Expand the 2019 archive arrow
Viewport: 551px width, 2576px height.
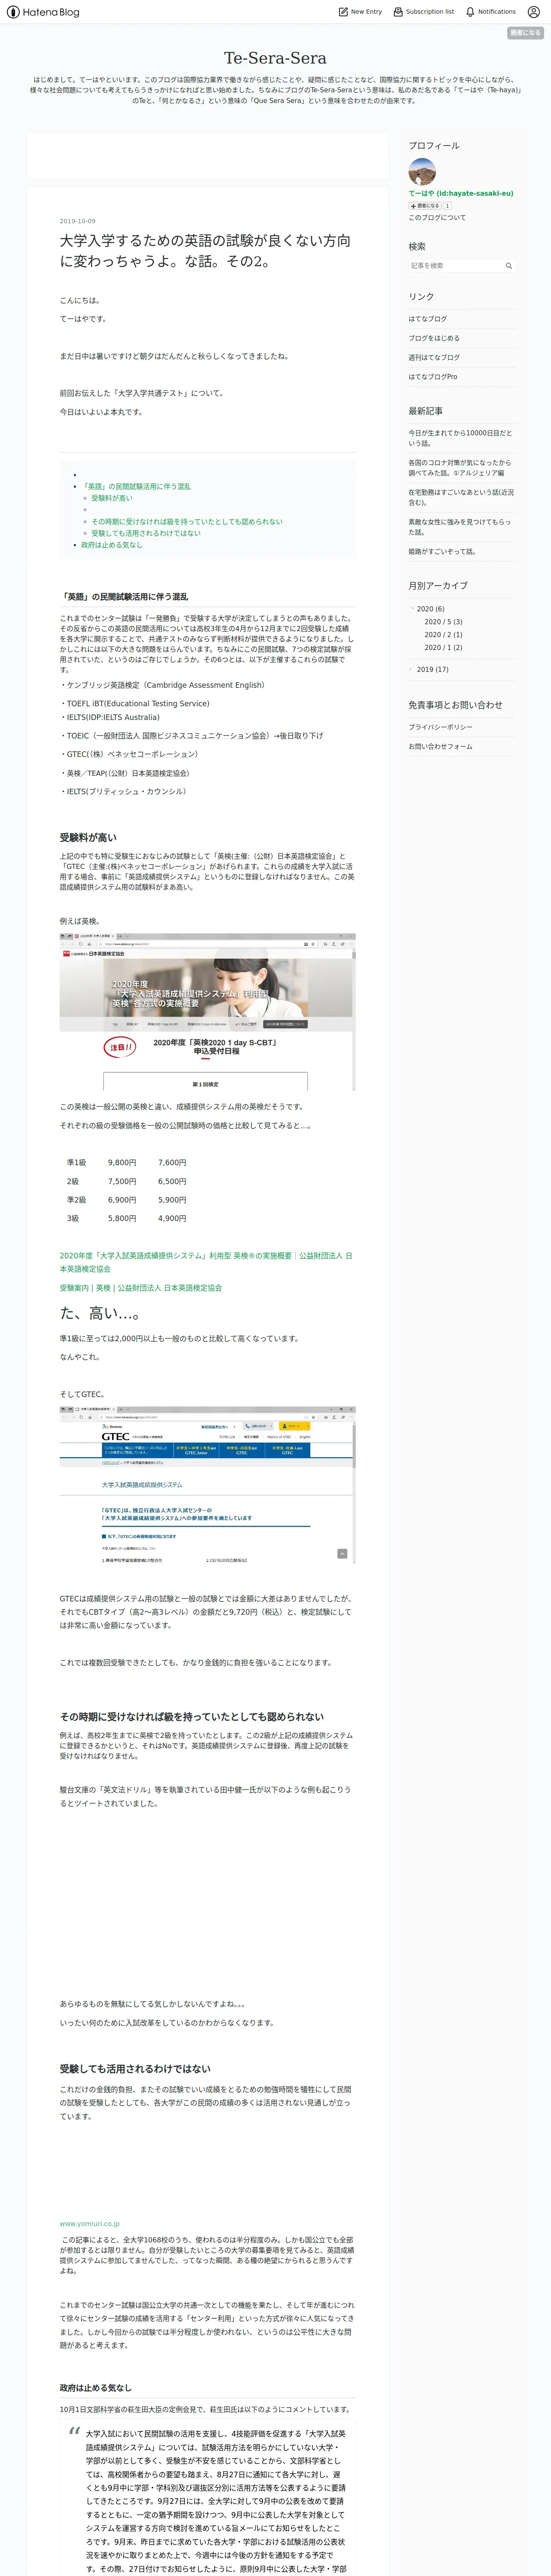click(411, 669)
